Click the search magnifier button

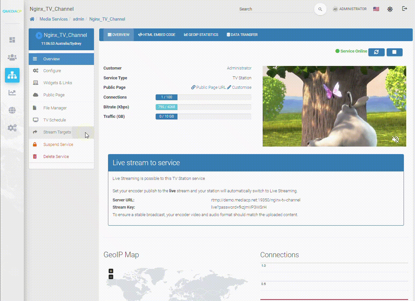point(320,9)
